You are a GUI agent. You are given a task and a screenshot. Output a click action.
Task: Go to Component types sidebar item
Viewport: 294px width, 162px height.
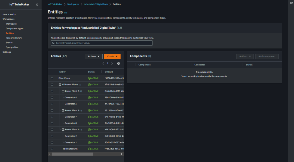[x=15, y=28]
